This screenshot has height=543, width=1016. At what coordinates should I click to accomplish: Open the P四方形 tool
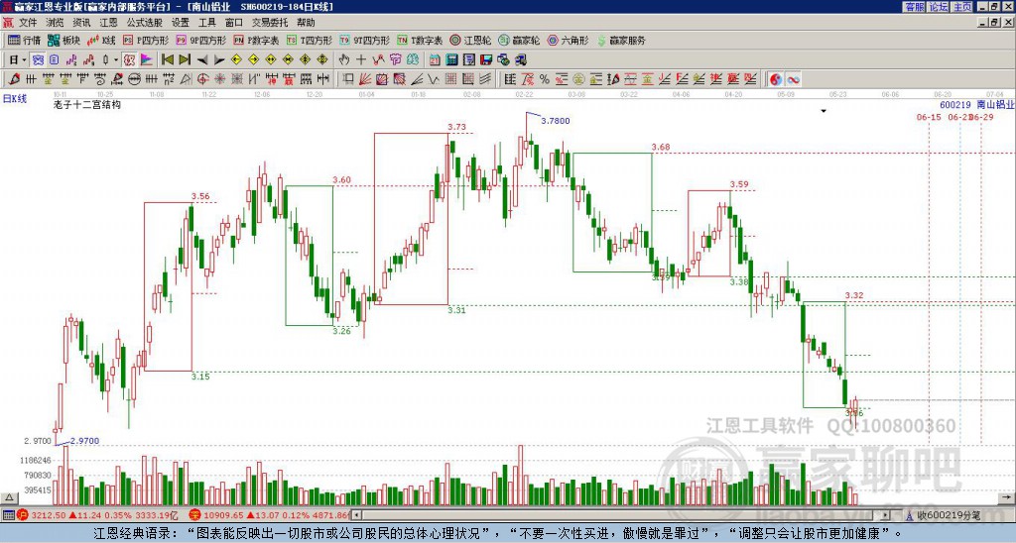(146, 40)
